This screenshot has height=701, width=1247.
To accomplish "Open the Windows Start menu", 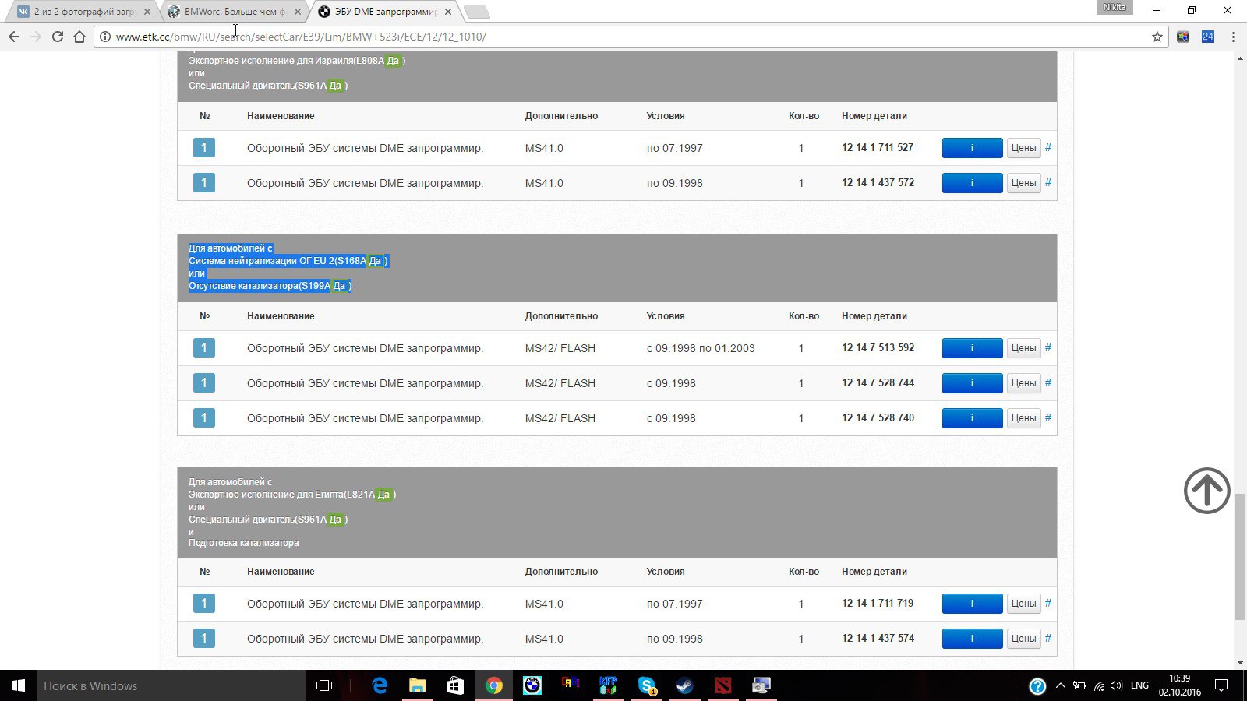I will pos(19,685).
